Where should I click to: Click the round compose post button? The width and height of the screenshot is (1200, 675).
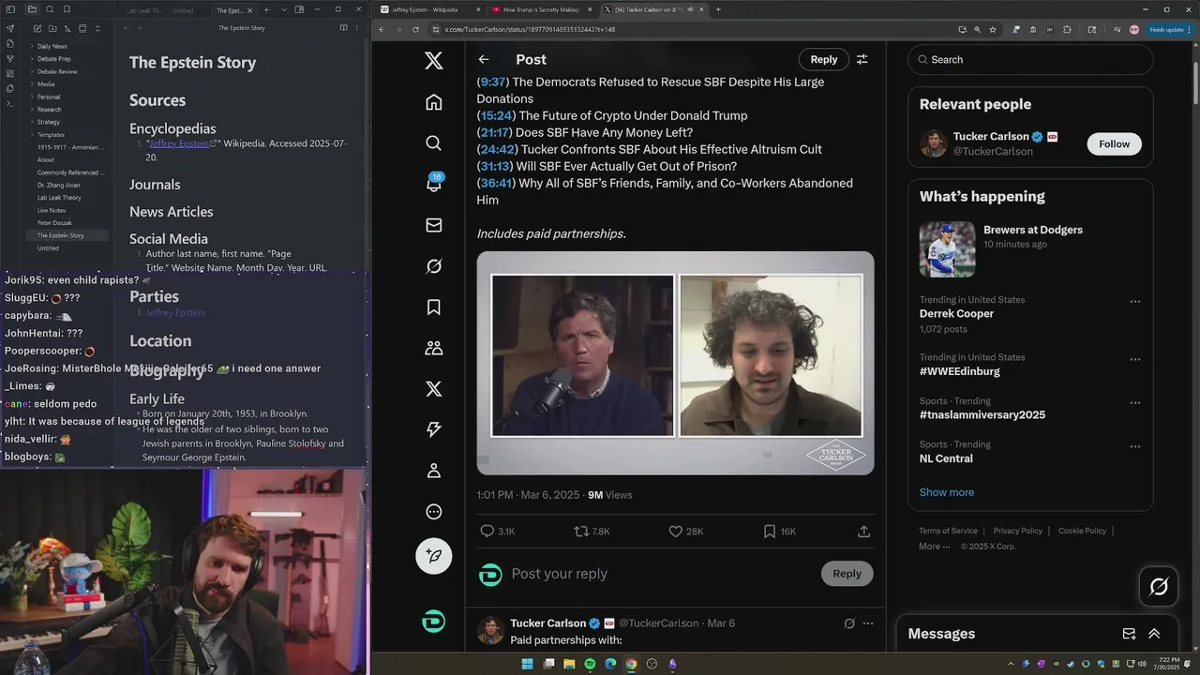click(433, 556)
